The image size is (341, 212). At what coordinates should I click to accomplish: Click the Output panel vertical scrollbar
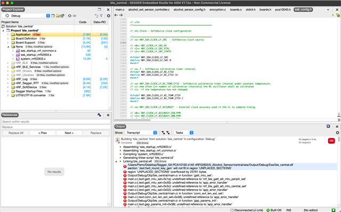[x=339, y=139]
